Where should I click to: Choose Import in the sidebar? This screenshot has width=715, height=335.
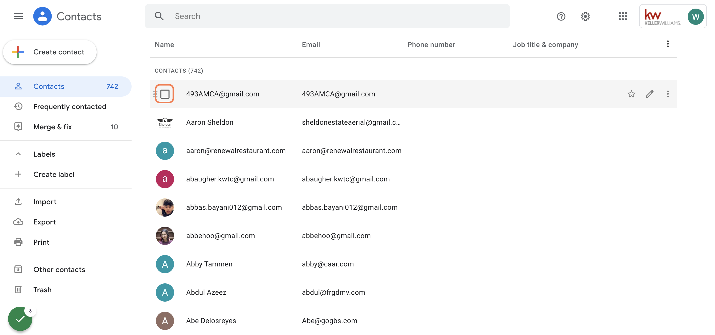pyautogui.click(x=66, y=202)
